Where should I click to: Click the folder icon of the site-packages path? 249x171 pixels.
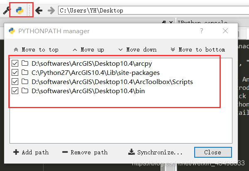click(x=25, y=72)
